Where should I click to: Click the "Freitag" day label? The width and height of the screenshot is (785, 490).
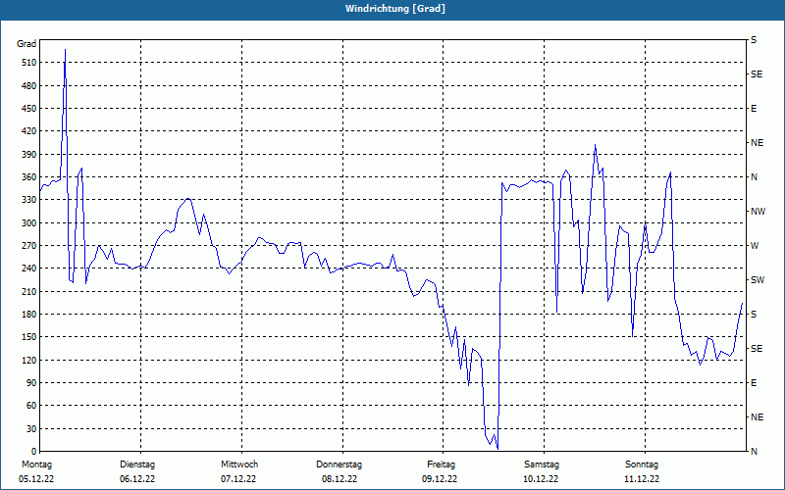pyautogui.click(x=441, y=465)
